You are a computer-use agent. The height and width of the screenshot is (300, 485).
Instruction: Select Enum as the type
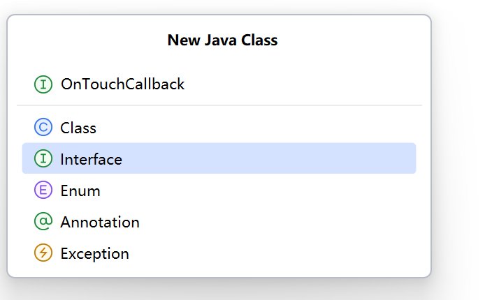pos(219,190)
